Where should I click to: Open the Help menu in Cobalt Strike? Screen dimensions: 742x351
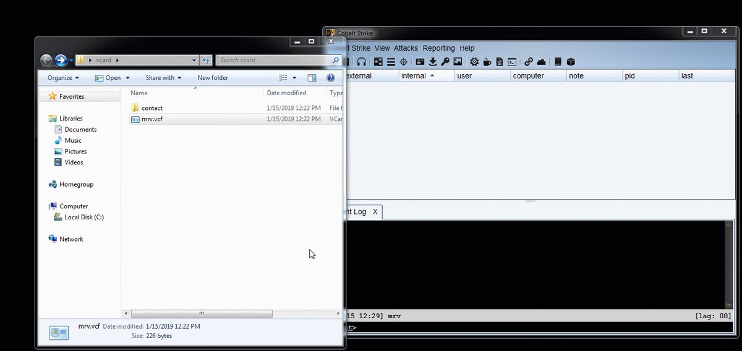(467, 48)
